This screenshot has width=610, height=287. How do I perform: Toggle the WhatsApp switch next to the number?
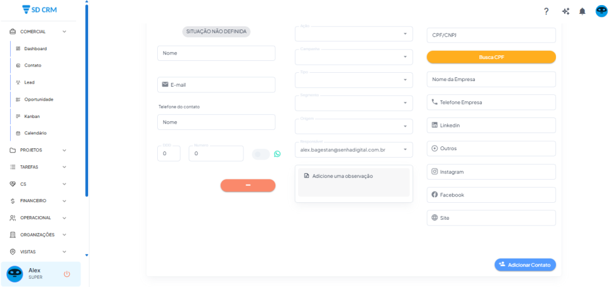pos(260,154)
